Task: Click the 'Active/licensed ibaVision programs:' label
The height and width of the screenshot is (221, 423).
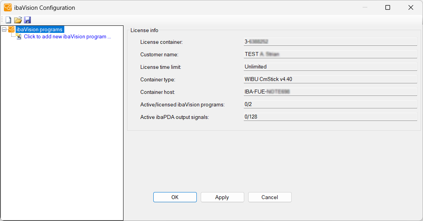Action: [182, 105]
